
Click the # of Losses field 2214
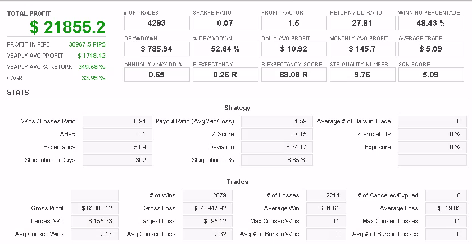coord(326,195)
